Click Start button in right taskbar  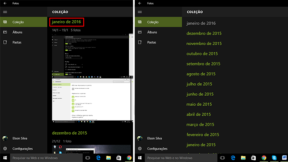tap(140, 158)
